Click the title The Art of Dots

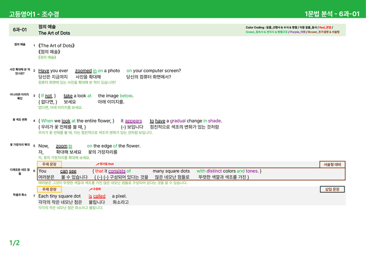pyautogui.click(x=54, y=33)
